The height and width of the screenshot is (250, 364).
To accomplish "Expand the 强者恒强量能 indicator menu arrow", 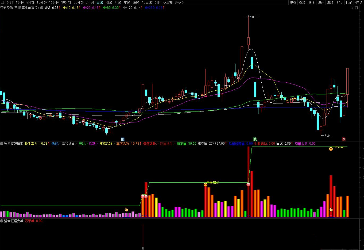I will coord(2,144).
